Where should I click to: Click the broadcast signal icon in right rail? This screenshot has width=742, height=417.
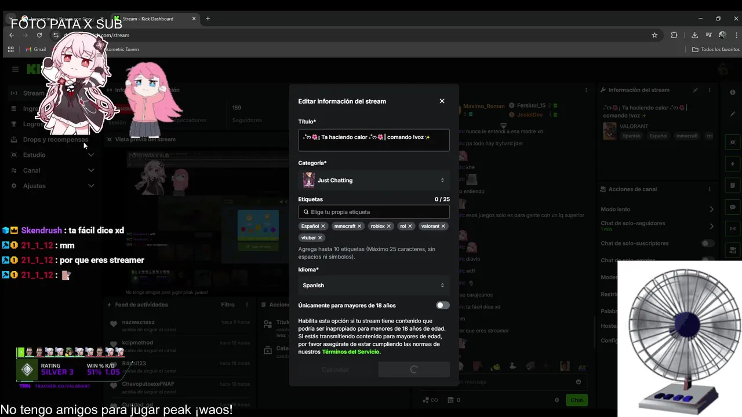[x=733, y=228]
